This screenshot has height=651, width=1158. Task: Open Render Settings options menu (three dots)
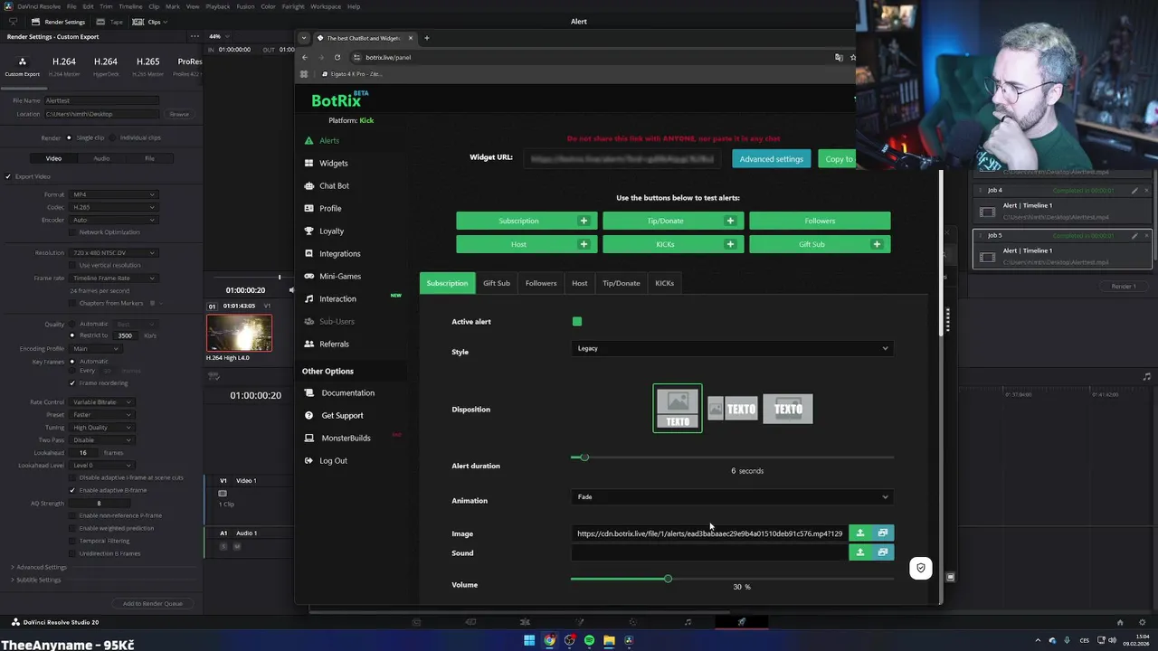(194, 37)
